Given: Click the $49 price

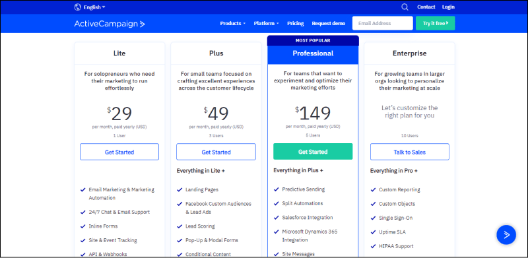Looking at the screenshot, I should click(216, 114).
